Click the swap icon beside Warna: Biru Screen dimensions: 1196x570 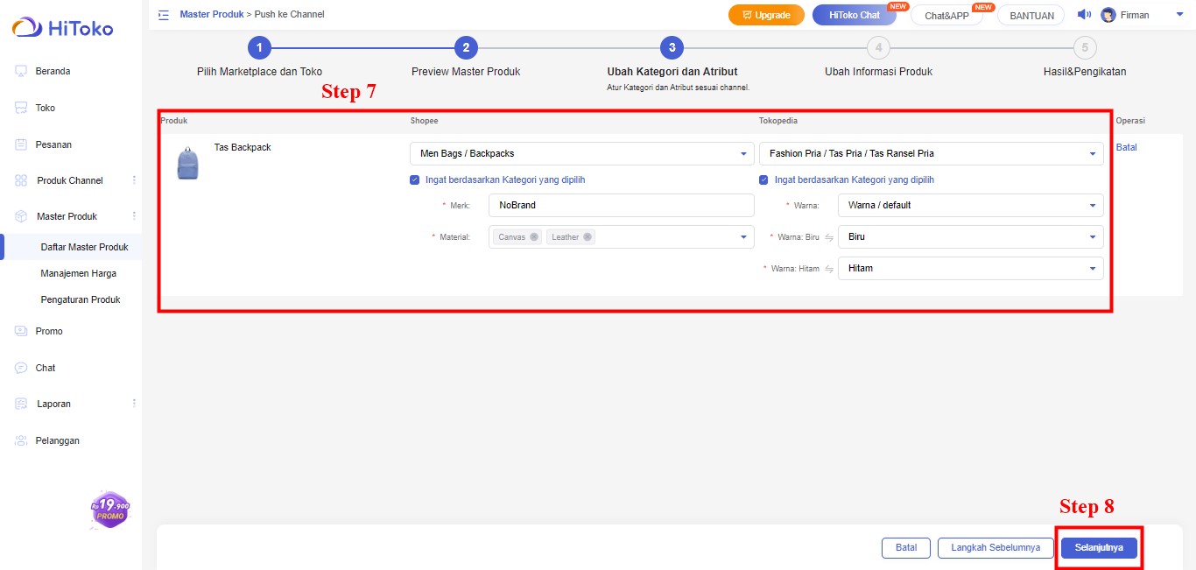829,237
